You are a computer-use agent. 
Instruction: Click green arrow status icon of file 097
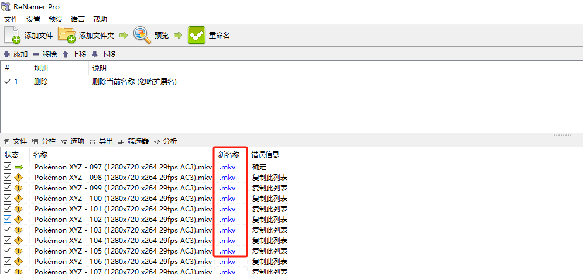19,168
